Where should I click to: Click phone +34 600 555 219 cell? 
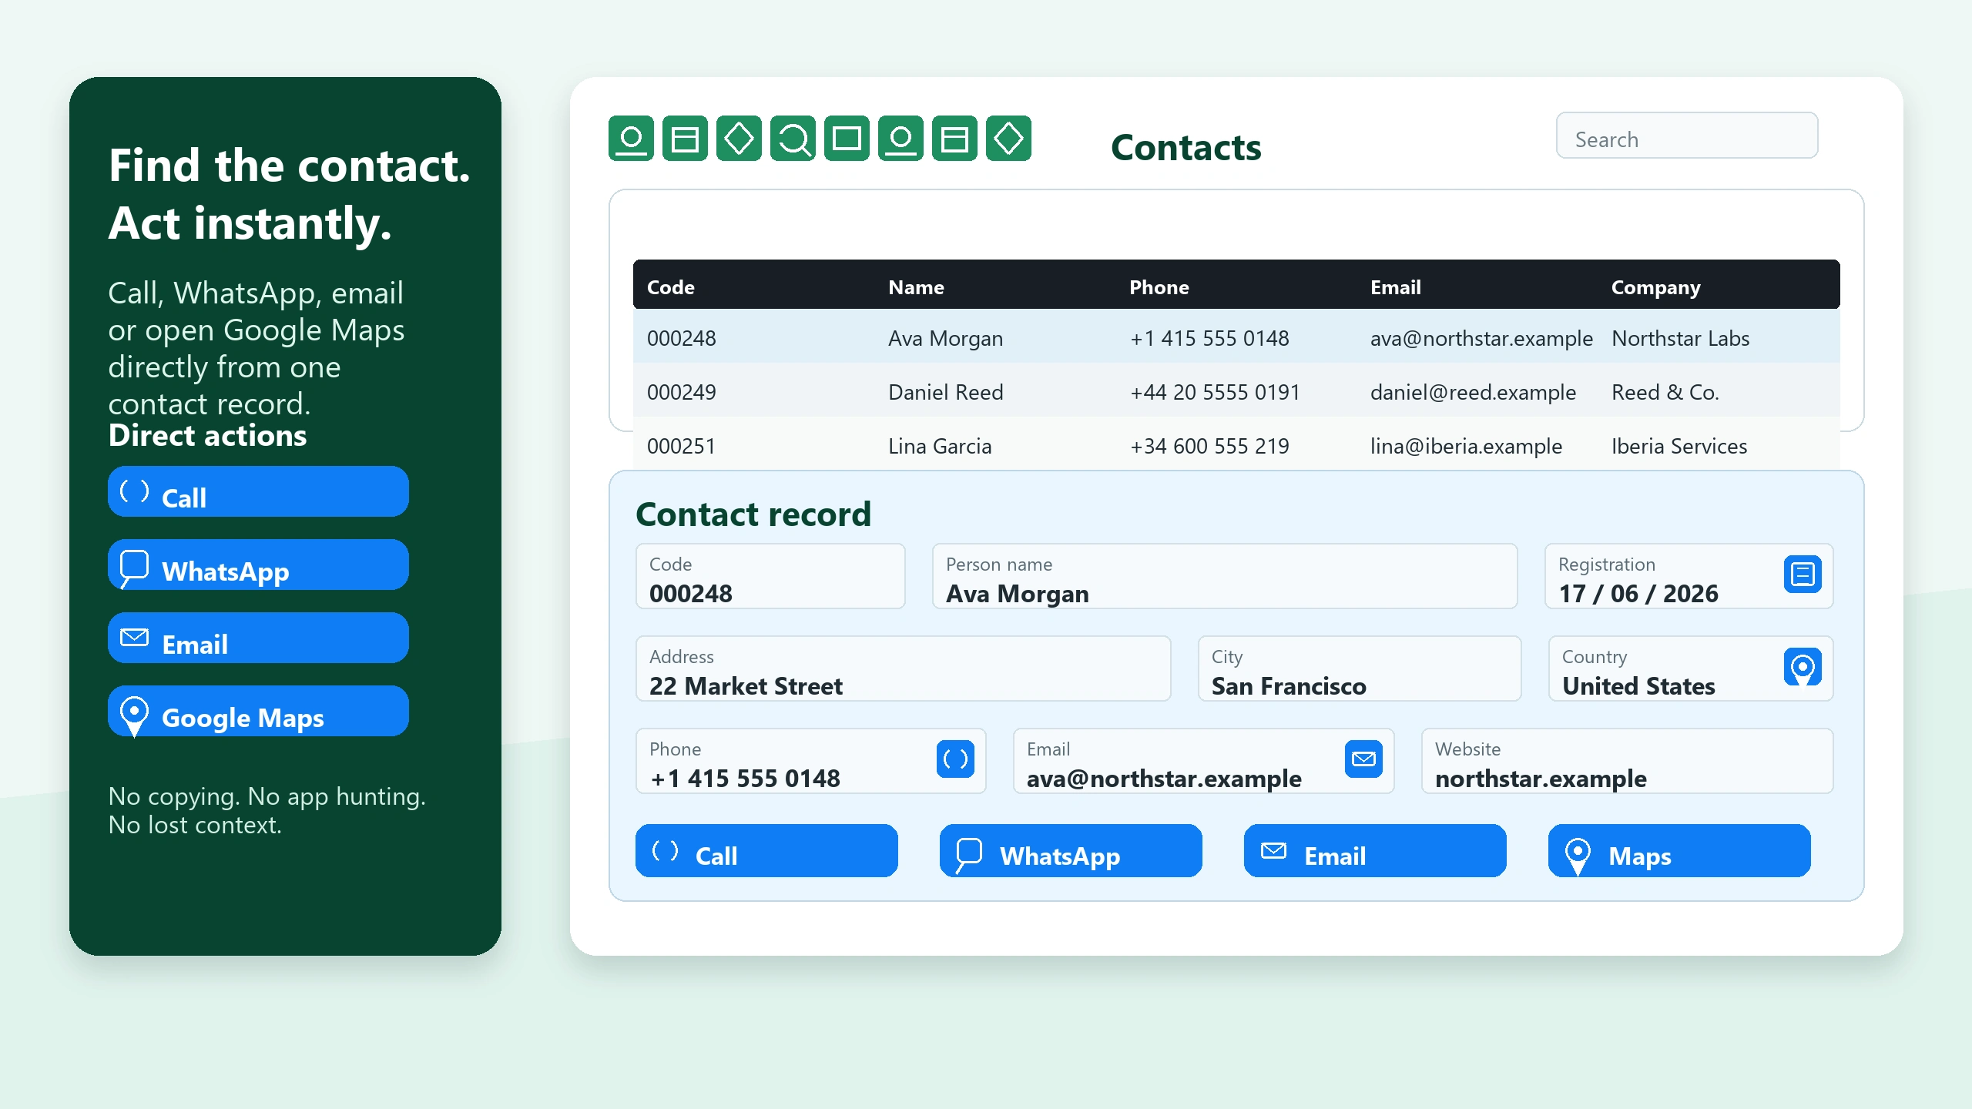tap(1209, 446)
